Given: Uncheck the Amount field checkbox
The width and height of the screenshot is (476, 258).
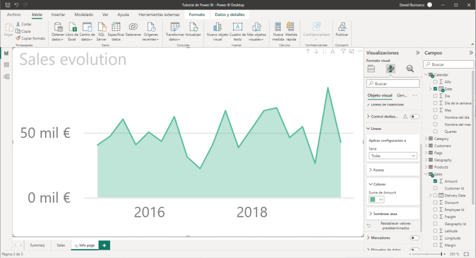Looking at the screenshot, I should pyautogui.click(x=436, y=181).
